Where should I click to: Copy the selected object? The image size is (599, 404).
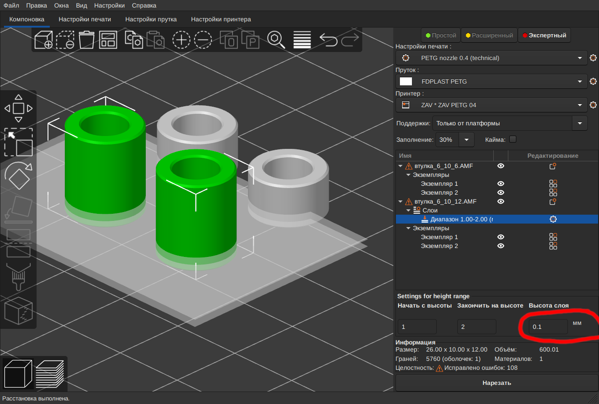[x=134, y=40]
